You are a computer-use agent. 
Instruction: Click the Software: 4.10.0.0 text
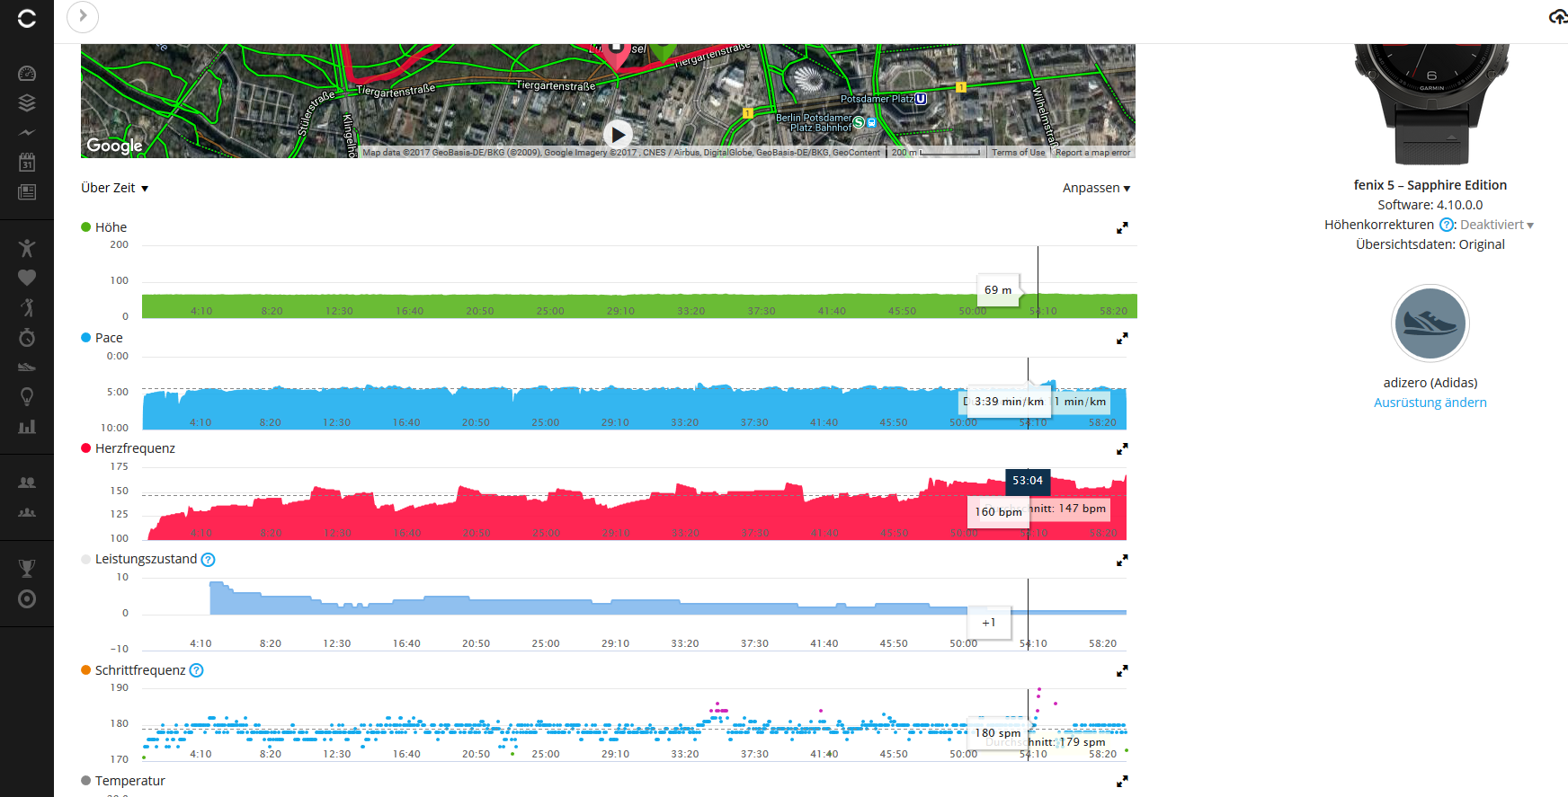[1430, 205]
